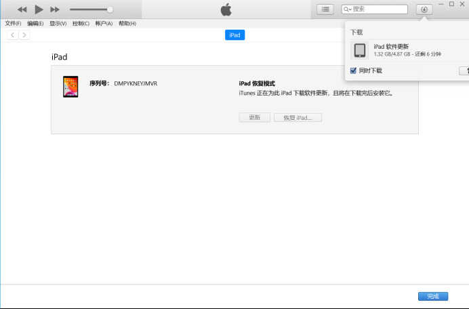
Task: Click the iPad software update download icon
Action: point(360,51)
